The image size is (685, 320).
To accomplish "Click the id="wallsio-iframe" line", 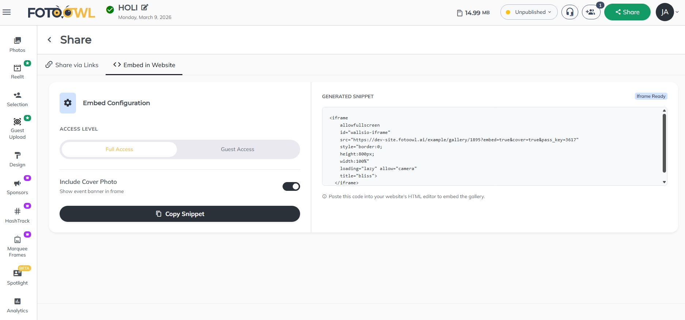I will pyautogui.click(x=365, y=132).
